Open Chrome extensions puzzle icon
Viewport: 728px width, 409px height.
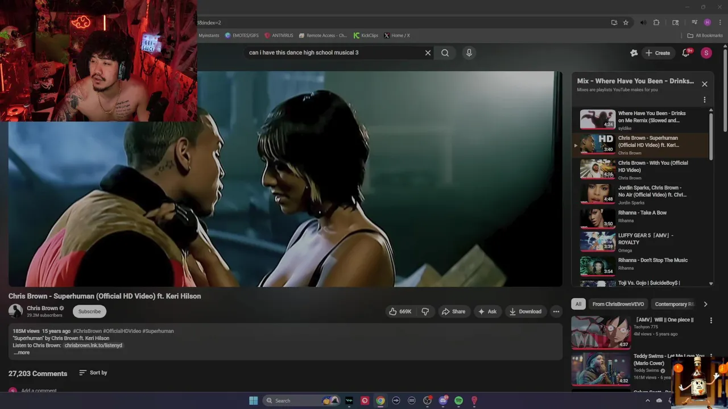tap(656, 23)
